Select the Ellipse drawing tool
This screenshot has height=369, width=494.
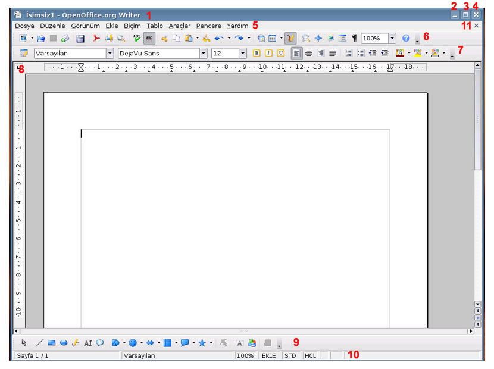[x=64, y=343]
